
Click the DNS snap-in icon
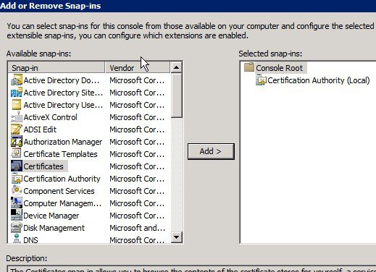17,239
